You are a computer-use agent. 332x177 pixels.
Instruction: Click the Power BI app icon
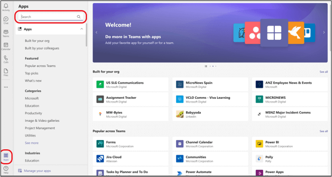click(x=259, y=144)
